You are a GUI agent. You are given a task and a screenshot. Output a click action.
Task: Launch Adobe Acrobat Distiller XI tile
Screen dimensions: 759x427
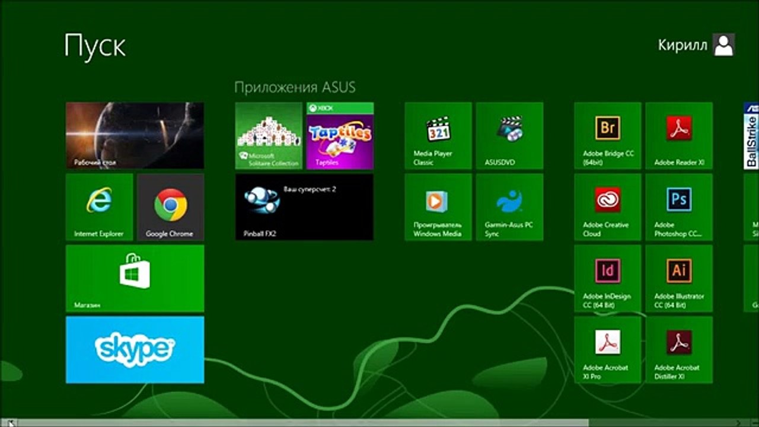click(679, 349)
